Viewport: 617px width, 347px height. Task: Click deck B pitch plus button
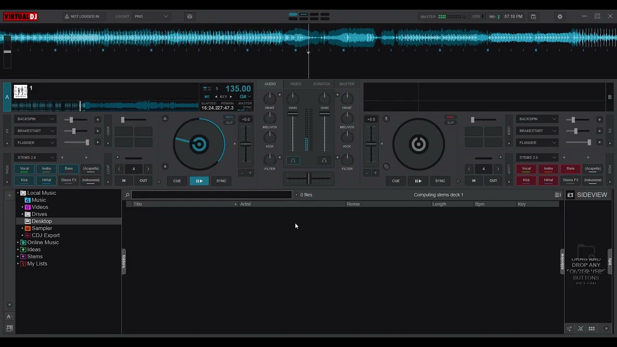(375, 173)
